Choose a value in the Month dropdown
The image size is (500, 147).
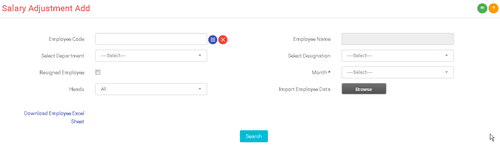(398, 72)
